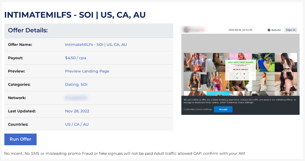The image size is (305, 161).
Task: Click the No incent restrictions note text
Action: (124, 154)
